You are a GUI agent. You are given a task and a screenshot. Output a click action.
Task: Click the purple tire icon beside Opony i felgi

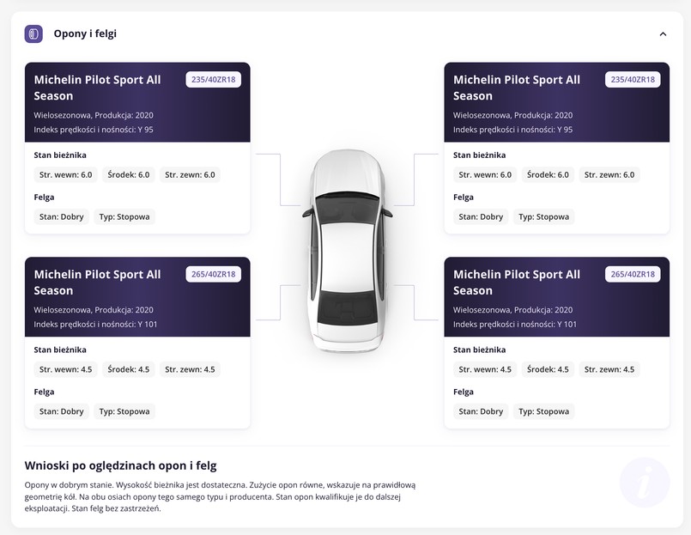(x=33, y=34)
